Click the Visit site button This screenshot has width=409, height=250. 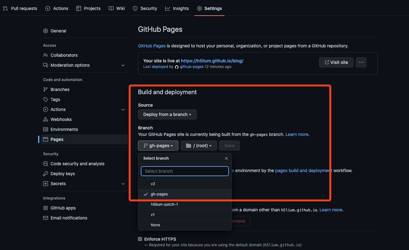336,62
